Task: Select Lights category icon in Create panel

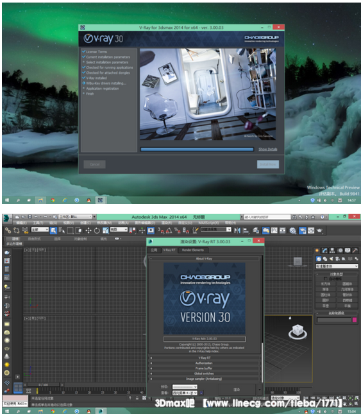Action: [x=332, y=259]
